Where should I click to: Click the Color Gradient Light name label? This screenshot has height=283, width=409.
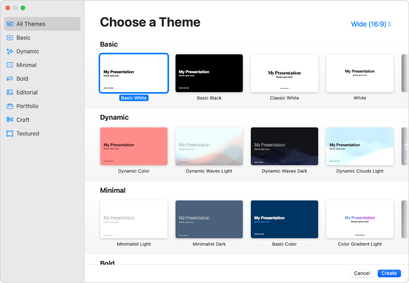[x=360, y=244]
